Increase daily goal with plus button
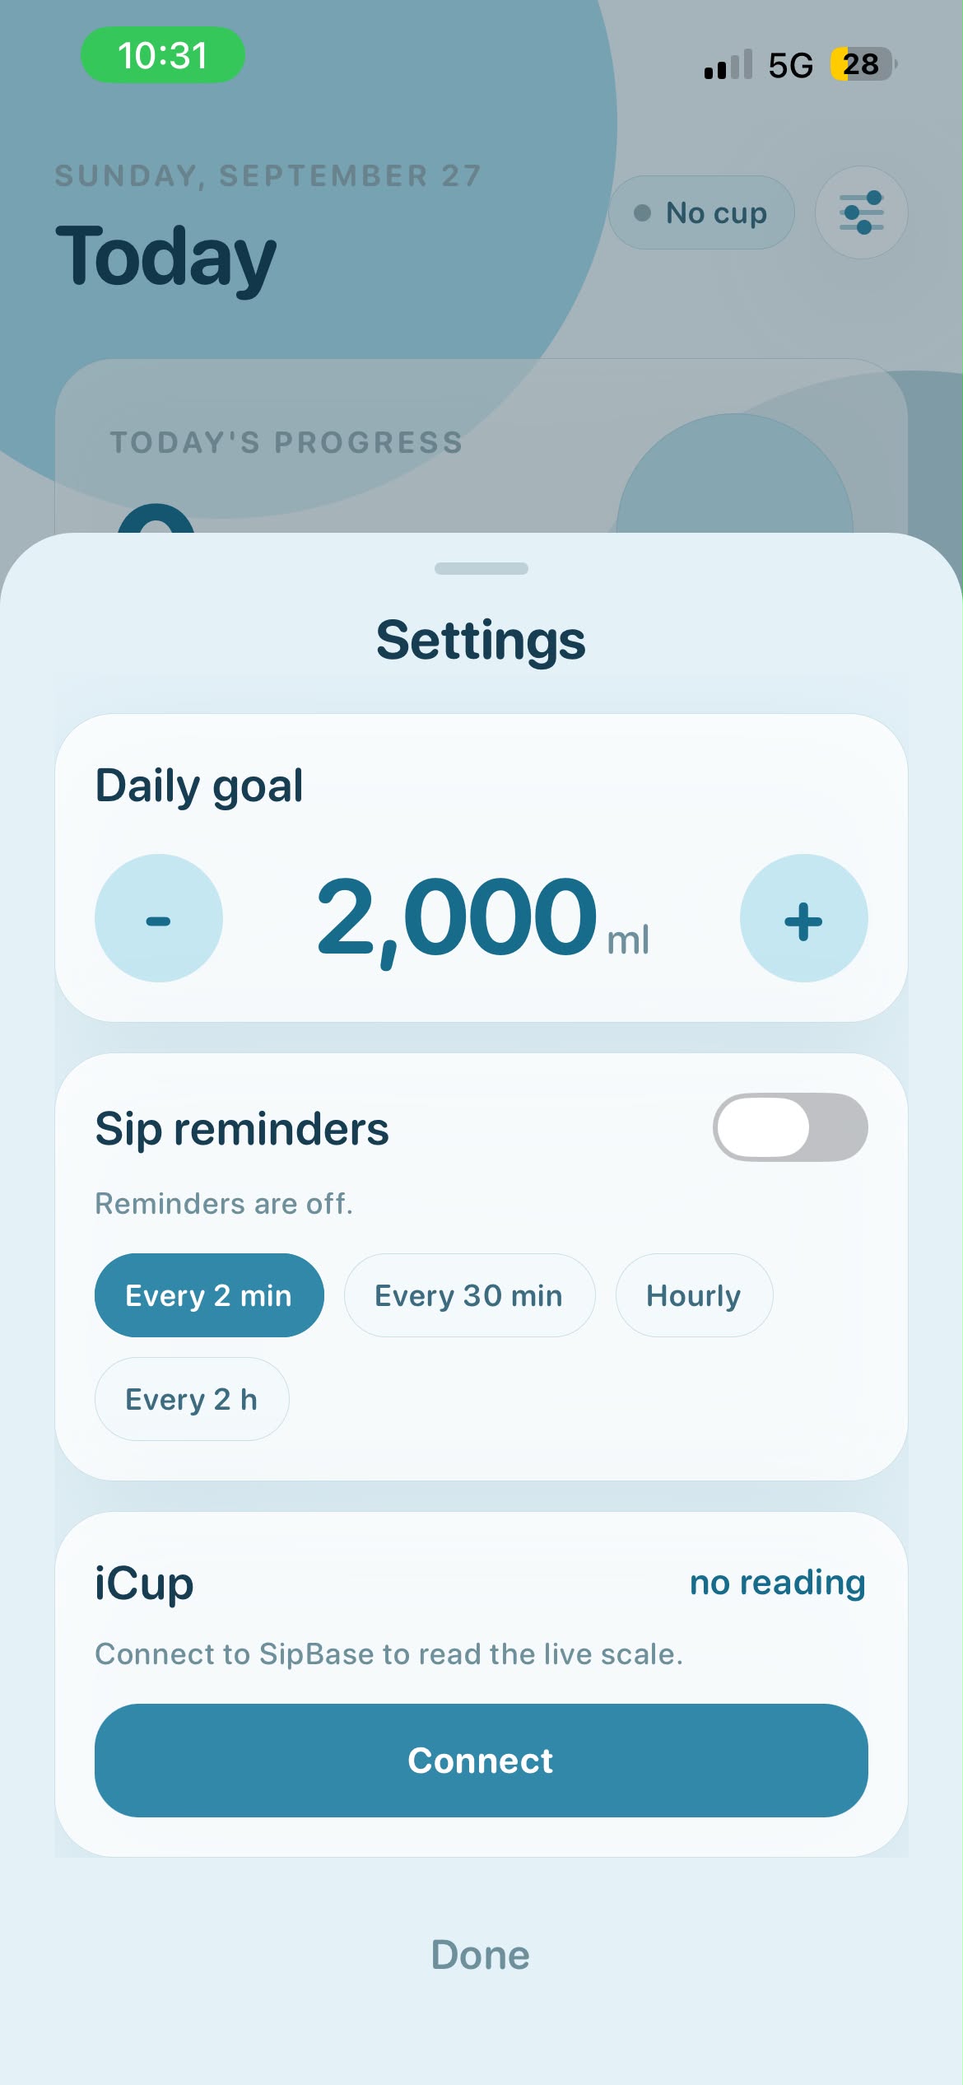The height and width of the screenshot is (2085, 963). point(803,918)
